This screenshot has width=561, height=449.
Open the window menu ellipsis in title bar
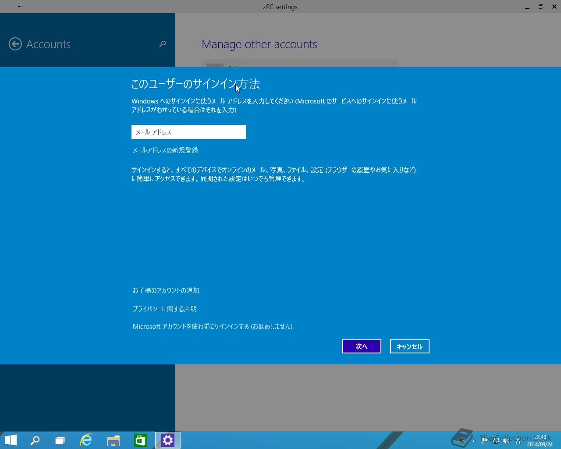pyautogui.click(x=20, y=7)
